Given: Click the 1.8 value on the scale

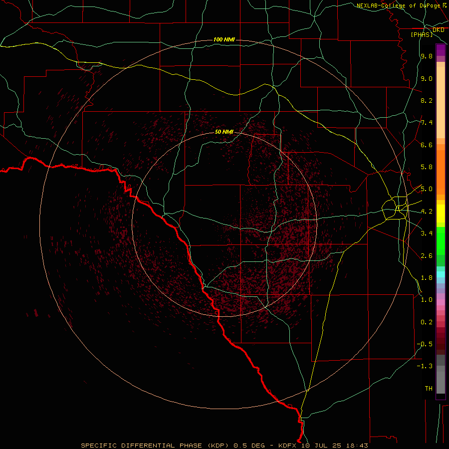Looking at the screenshot, I should (427, 278).
